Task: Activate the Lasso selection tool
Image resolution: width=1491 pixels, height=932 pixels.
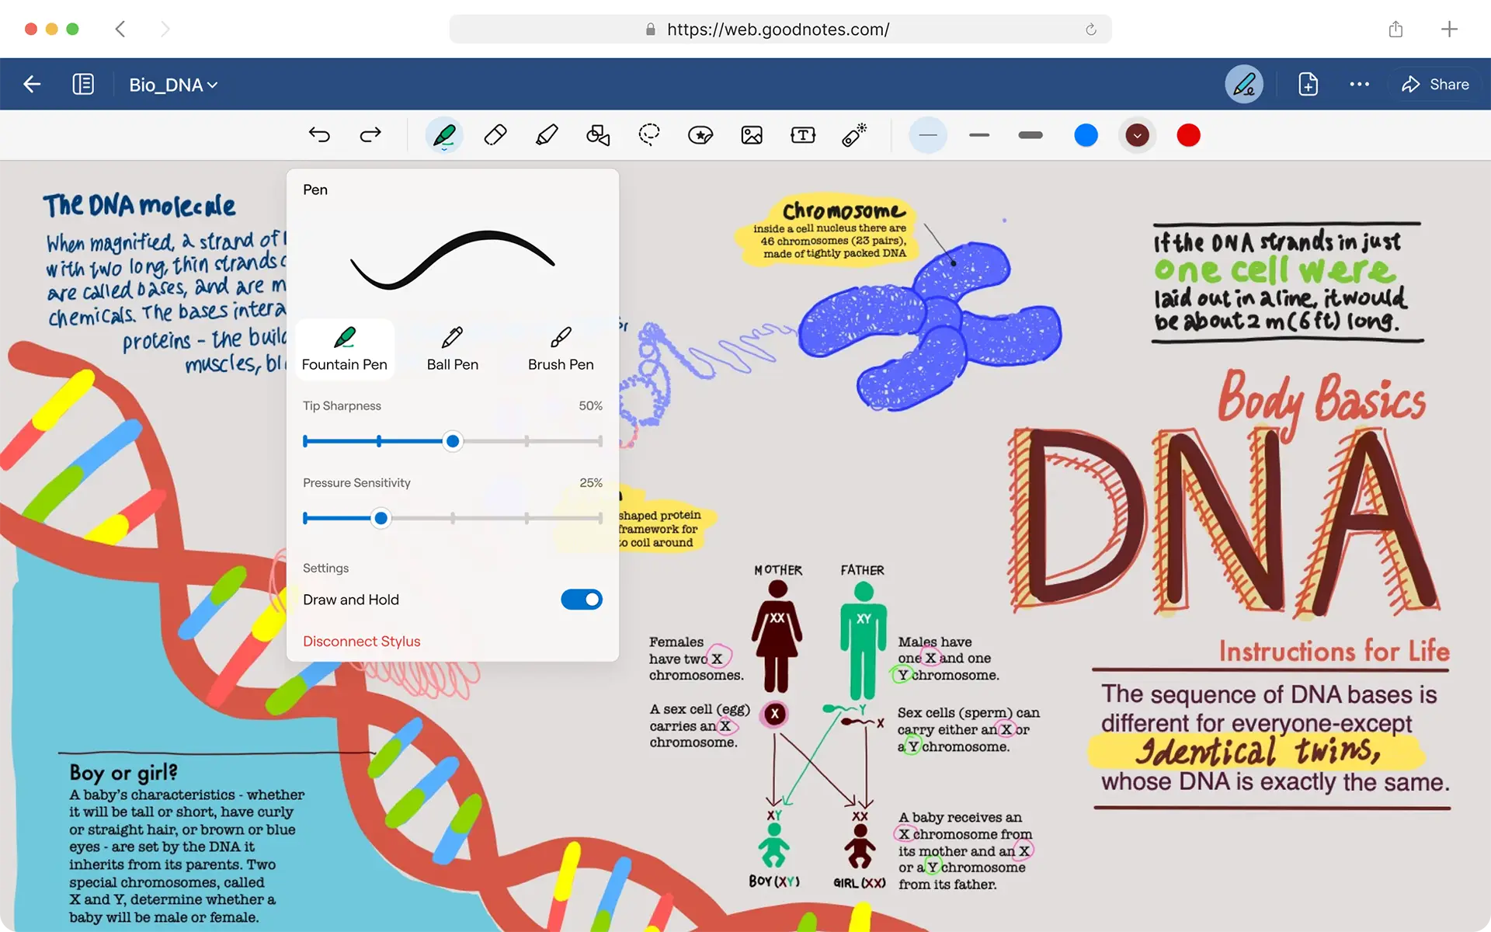Action: pyautogui.click(x=648, y=135)
